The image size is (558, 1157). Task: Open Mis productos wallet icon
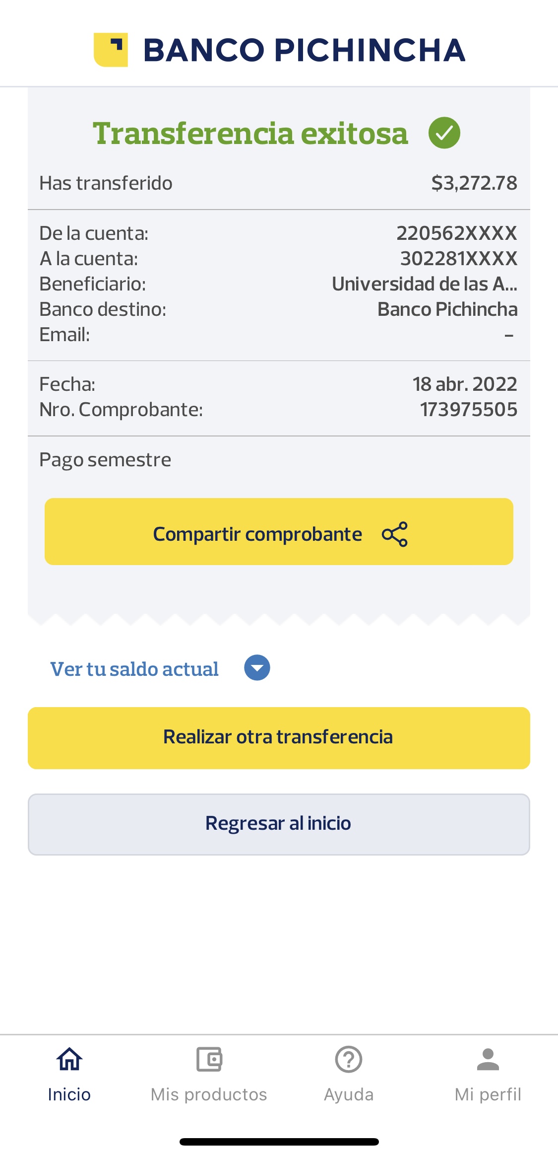pyautogui.click(x=209, y=1059)
